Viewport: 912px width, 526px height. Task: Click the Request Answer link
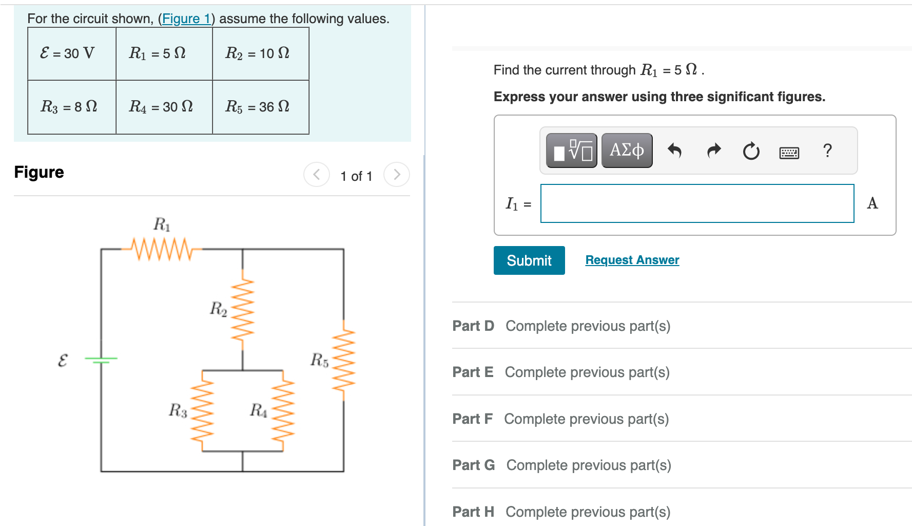click(632, 260)
